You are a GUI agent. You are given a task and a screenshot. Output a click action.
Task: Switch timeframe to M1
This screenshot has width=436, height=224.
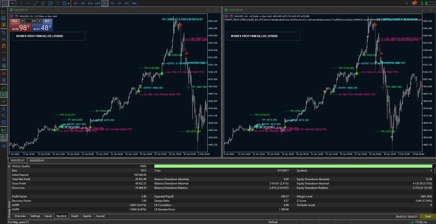[x=76, y=3]
